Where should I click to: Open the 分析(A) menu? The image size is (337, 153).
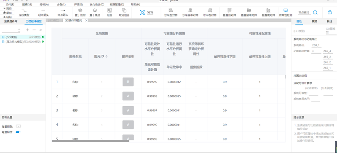point(44,4)
